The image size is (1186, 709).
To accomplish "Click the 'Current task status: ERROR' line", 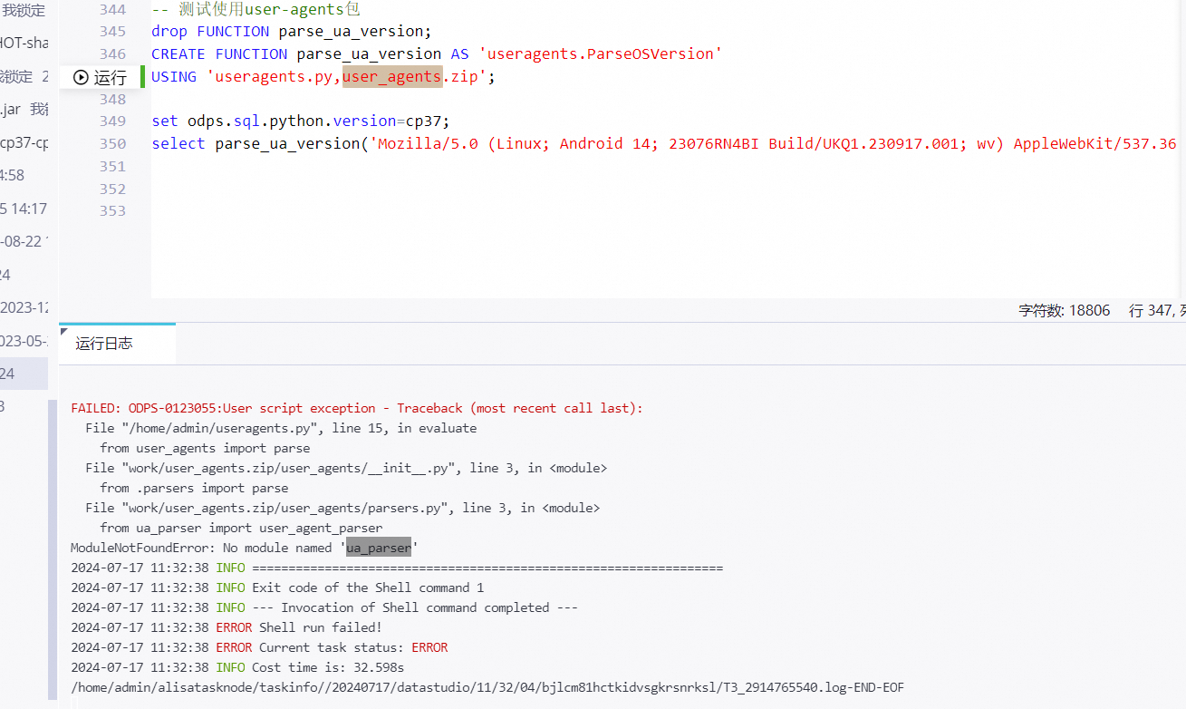I will pos(259,647).
